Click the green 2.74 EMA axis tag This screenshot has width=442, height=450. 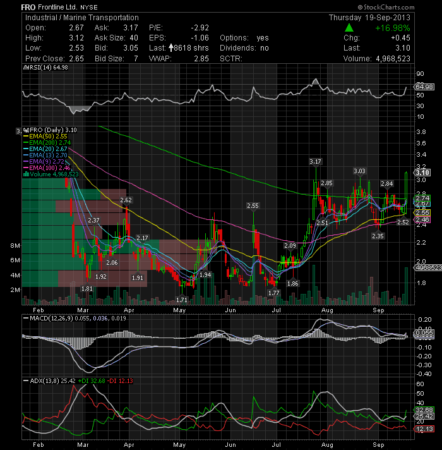(422, 198)
